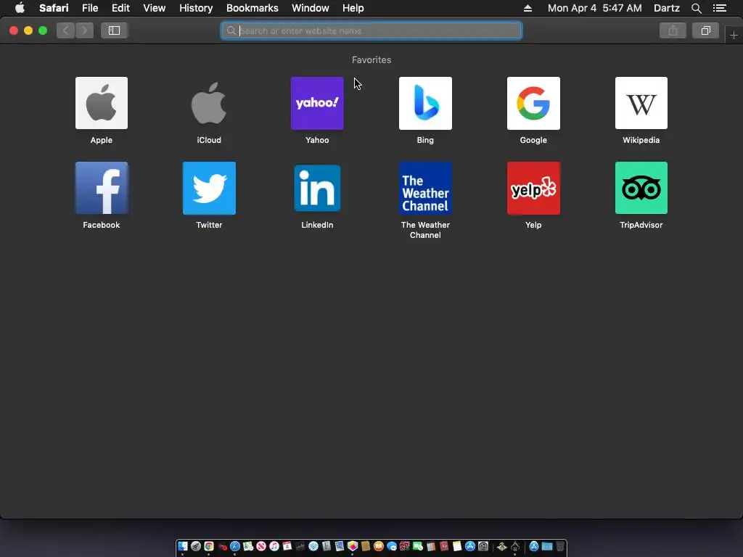Viewport: 743px width, 557px height.
Task: Open the Yahoo favorite
Action: pos(317,103)
